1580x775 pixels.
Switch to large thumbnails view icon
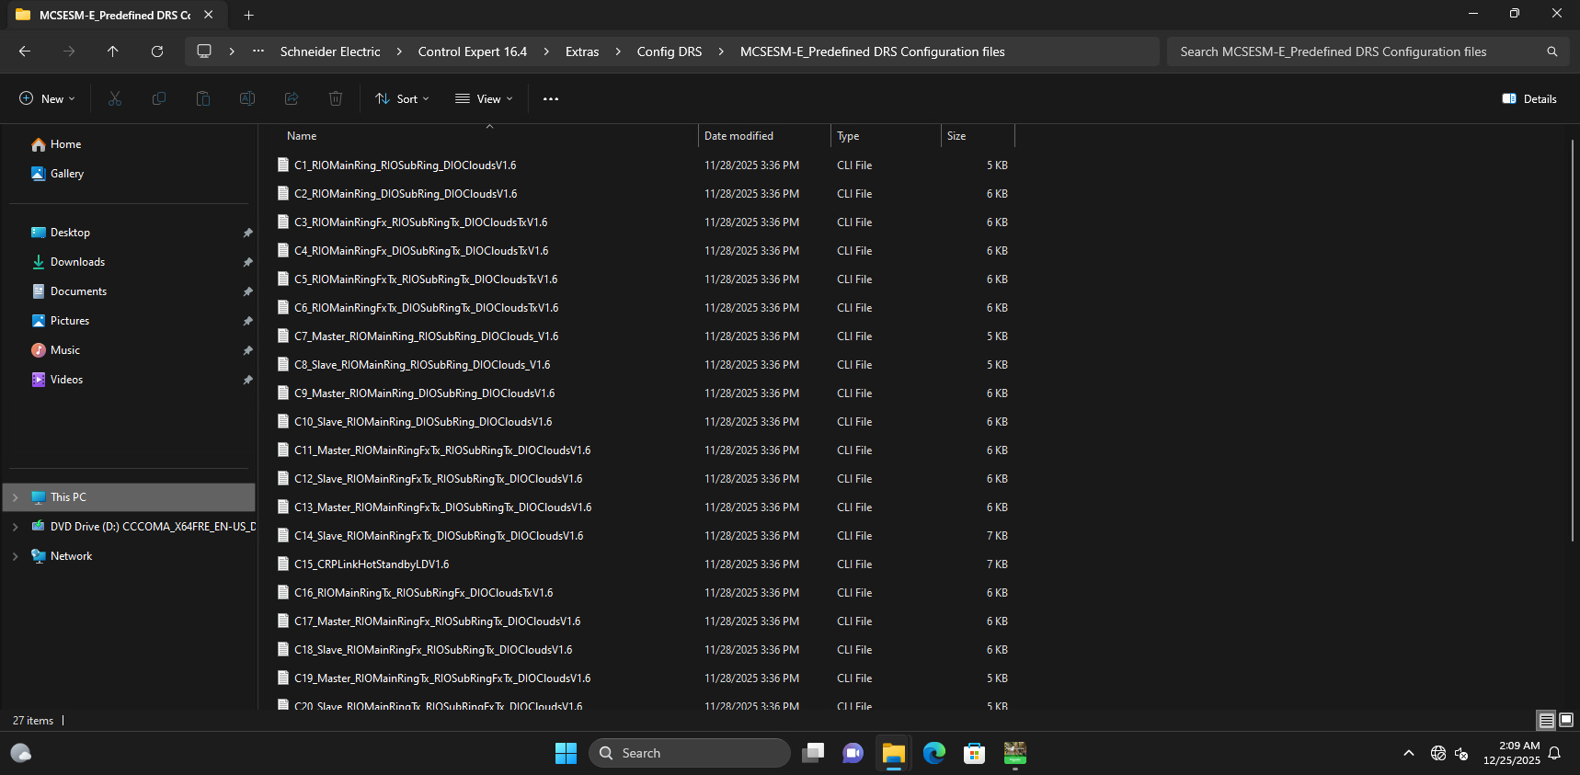(1566, 721)
